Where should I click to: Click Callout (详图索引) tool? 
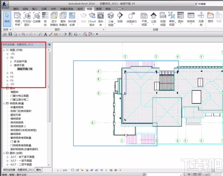[x=132, y=18]
